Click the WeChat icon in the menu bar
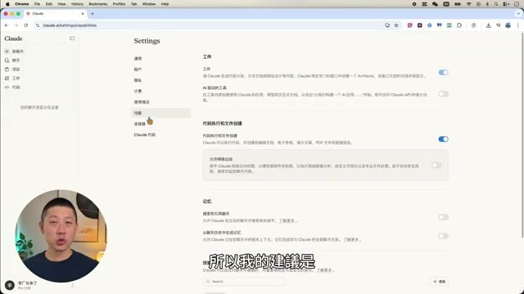524x294 pixels. point(435,4)
